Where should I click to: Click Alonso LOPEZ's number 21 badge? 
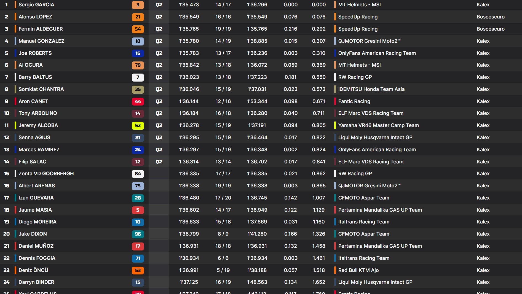[x=138, y=17]
